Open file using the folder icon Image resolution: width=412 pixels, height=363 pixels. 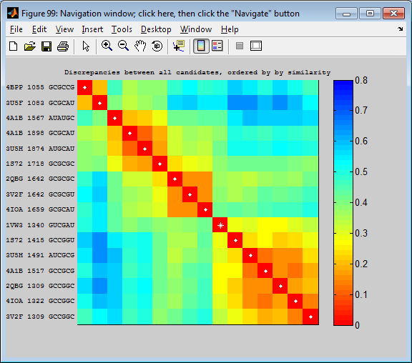30,46
